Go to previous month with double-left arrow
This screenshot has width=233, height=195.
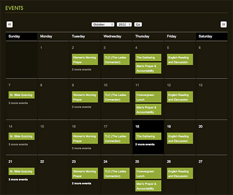click(10, 24)
